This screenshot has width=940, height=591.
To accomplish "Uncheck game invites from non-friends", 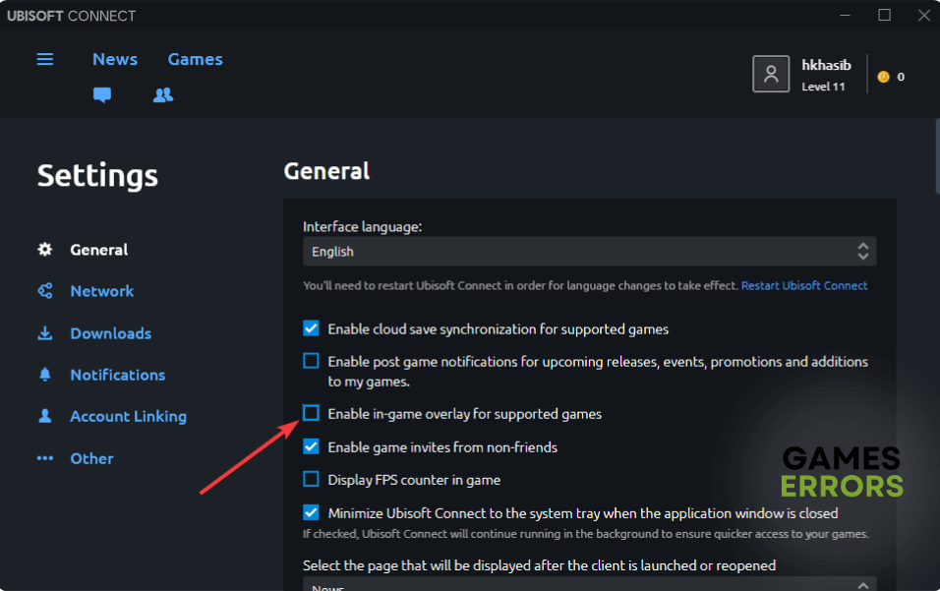I will pyautogui.click(x=311, y=446).
